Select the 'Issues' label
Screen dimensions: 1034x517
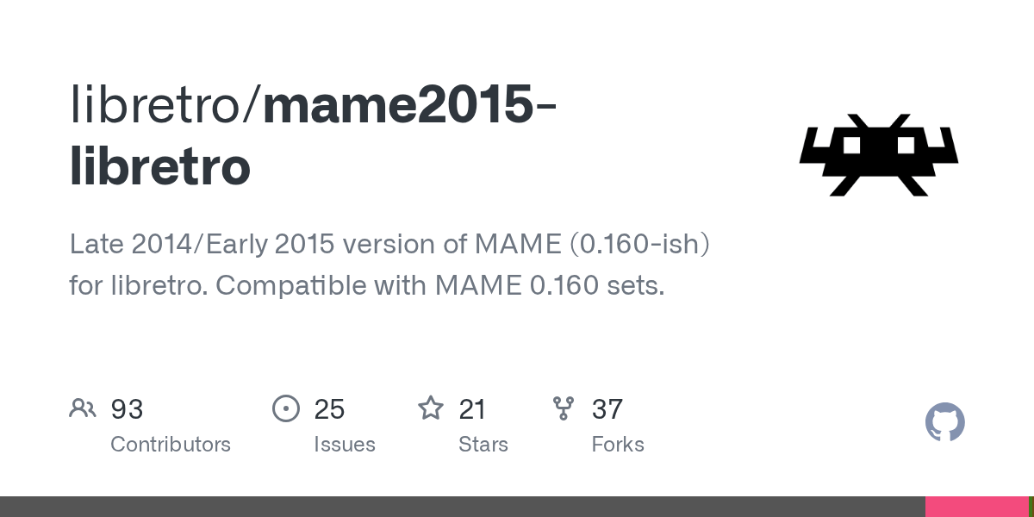345,445
